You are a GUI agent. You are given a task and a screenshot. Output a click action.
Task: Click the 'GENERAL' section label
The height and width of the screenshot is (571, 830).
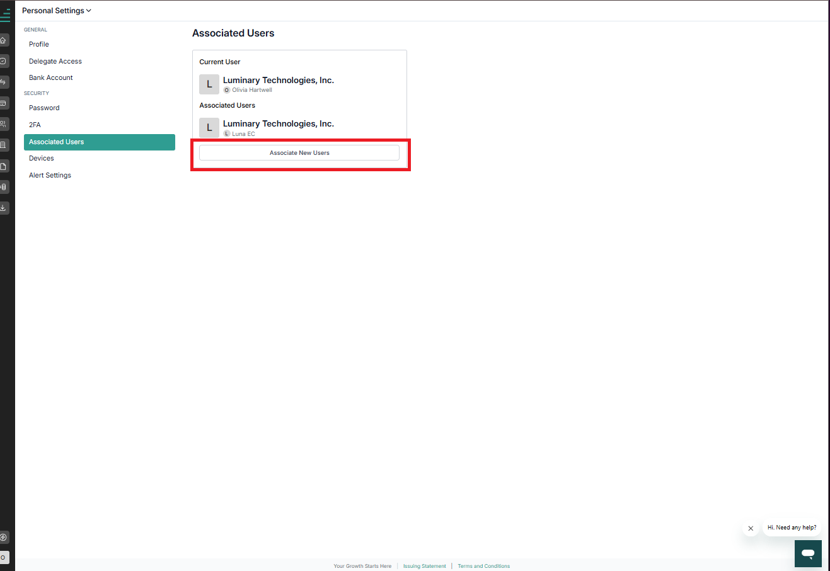(35, 30)
